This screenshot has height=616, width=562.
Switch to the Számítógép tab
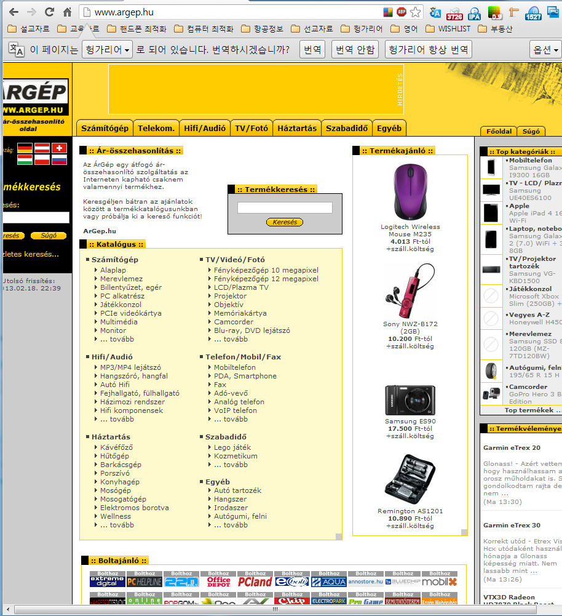coord(105,129)
